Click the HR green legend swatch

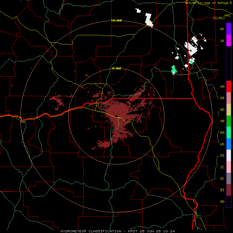point(229,121)
